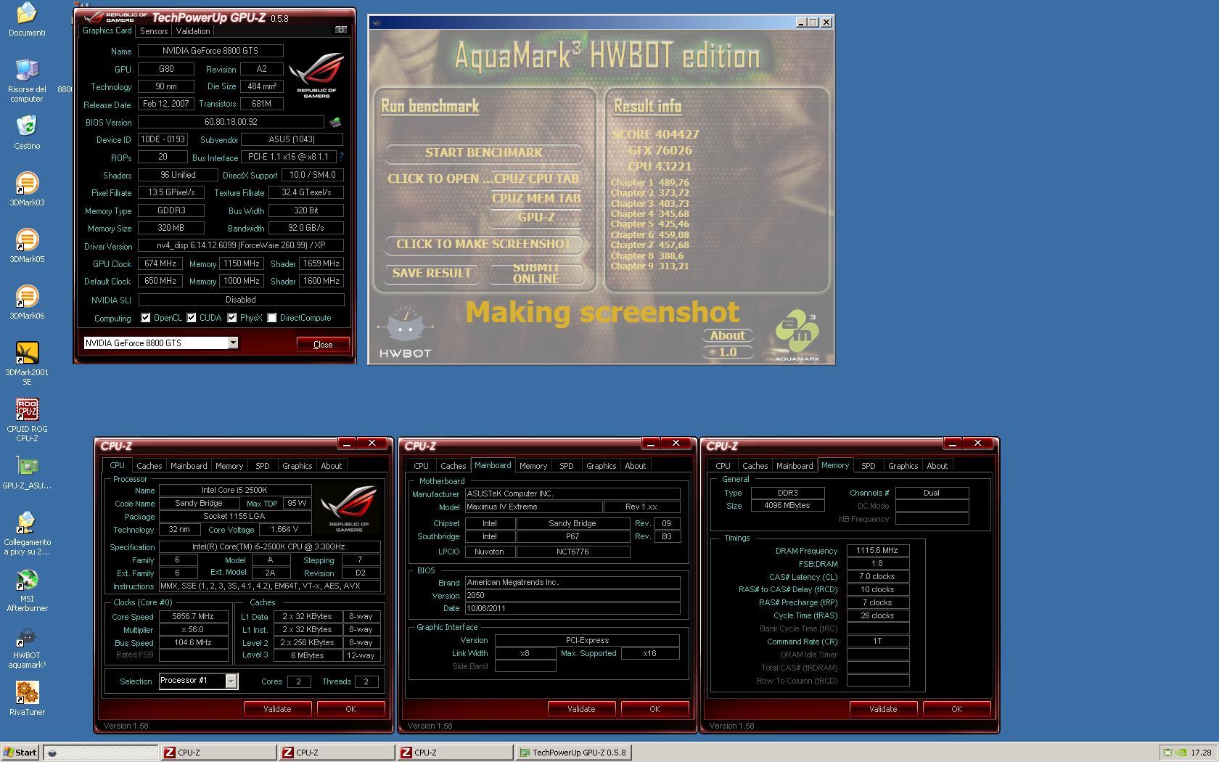Click Validate in the Memory CPU-Z window
This screenshot has height=762, width=1219.
pyautogui.click(x=883, y=709)
